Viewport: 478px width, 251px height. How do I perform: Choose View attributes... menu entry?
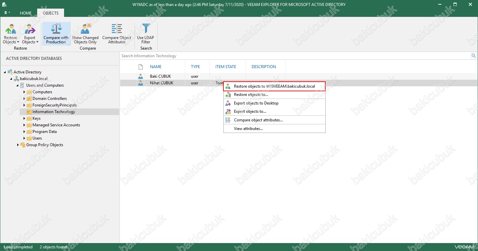point(274,129)
